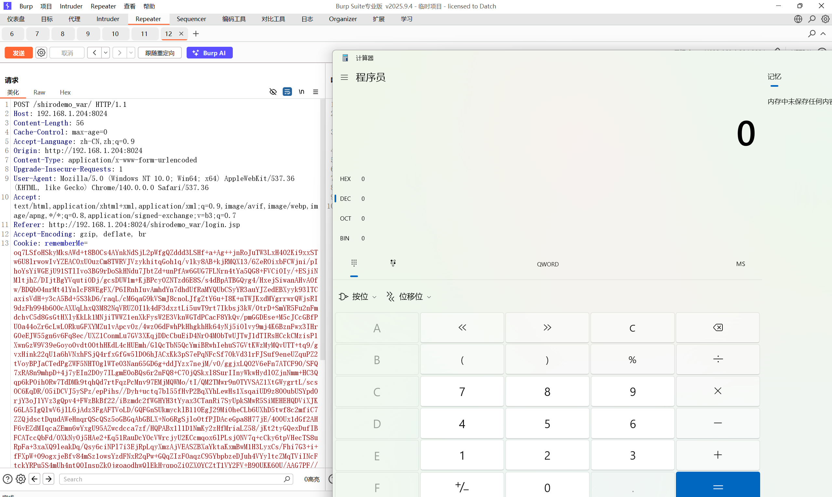This screenshot has width=832, height=497.
Task: Add a new Repeater tab with plus icon
Action: click(196, 34)
